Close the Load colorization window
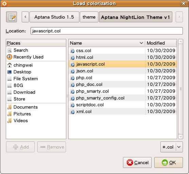 [x=184, y=3]
